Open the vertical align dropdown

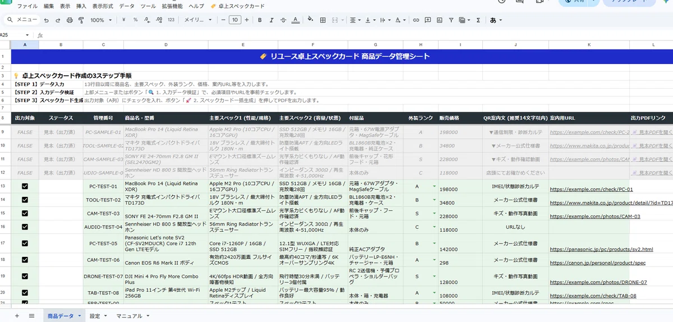pyautogui.click(x=370, y=20)
